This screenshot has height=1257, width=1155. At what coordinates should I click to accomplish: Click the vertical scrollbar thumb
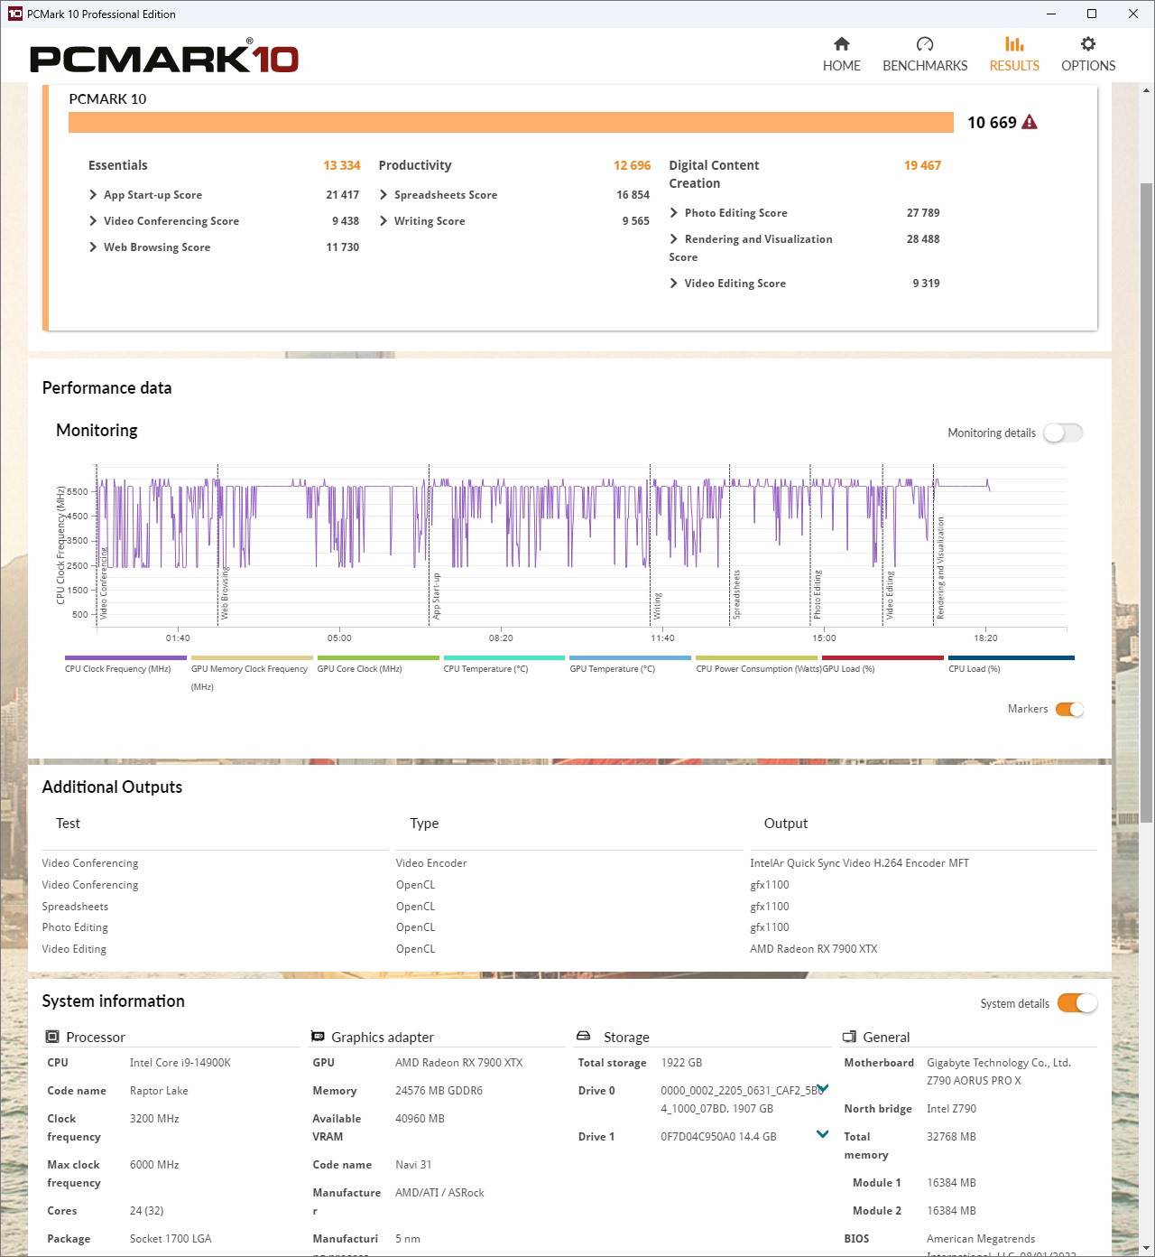click(1146, 502)
